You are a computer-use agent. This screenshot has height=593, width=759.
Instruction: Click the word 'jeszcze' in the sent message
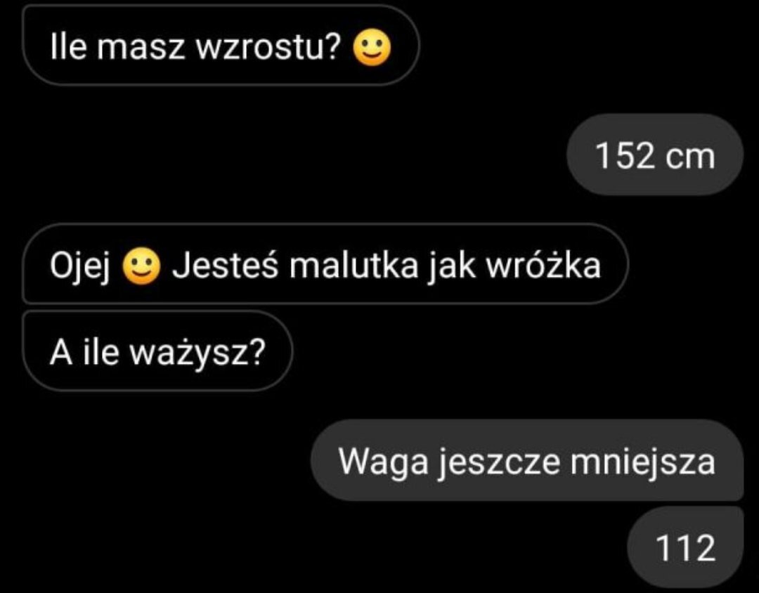click(500, 463)
